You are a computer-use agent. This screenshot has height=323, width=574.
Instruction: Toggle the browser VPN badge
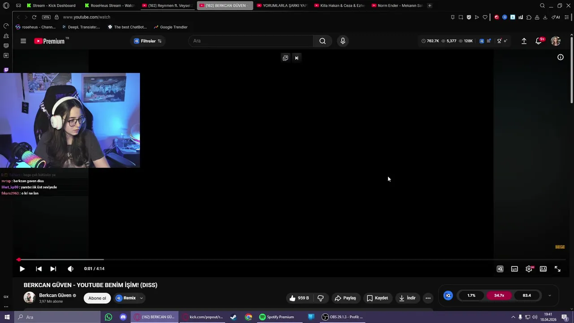(46, 17)
